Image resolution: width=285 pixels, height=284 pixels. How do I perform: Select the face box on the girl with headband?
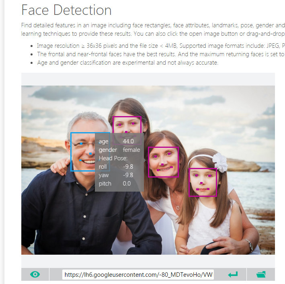203,182
